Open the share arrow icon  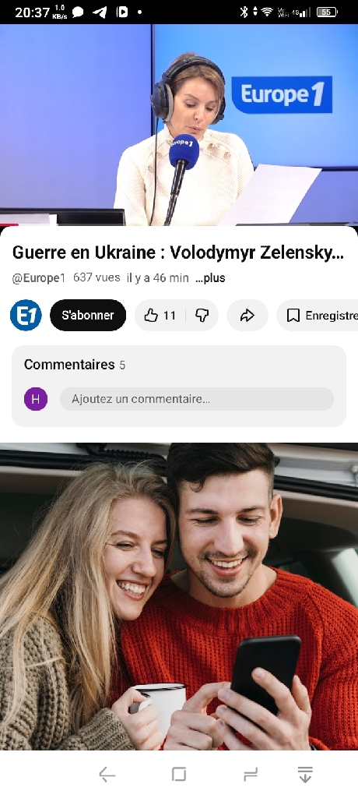click(247, 316)
